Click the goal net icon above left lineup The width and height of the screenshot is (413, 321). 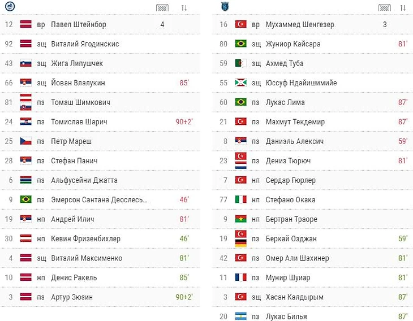(162, 8)
